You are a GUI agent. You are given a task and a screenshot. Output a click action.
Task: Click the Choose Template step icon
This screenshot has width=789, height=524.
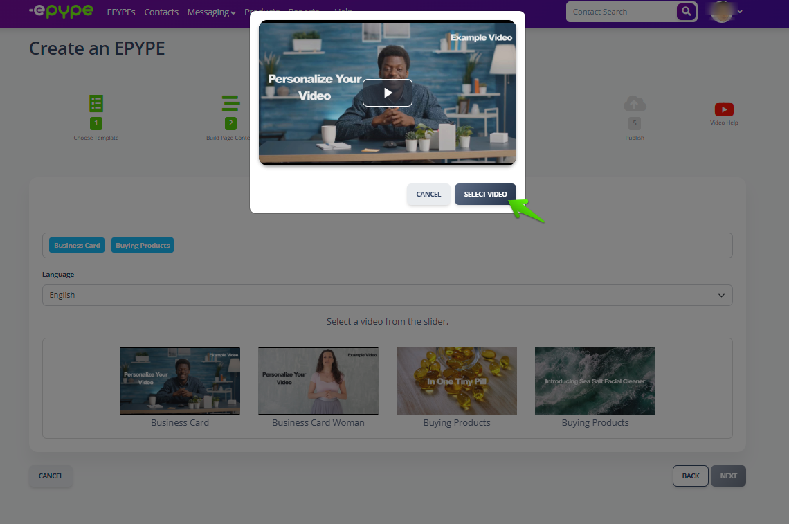pos(96,104)
